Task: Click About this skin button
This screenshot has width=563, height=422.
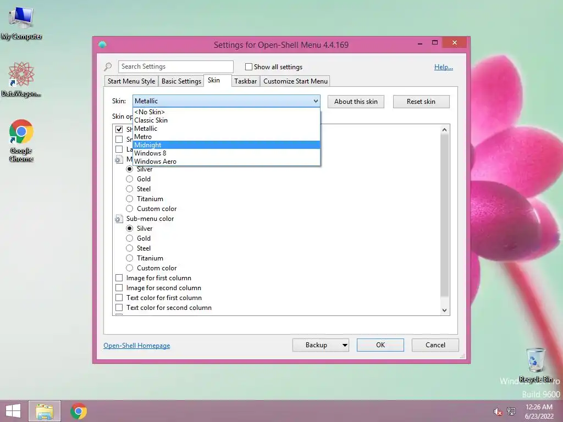Action: pyautogui.click(x=356, y=102)
